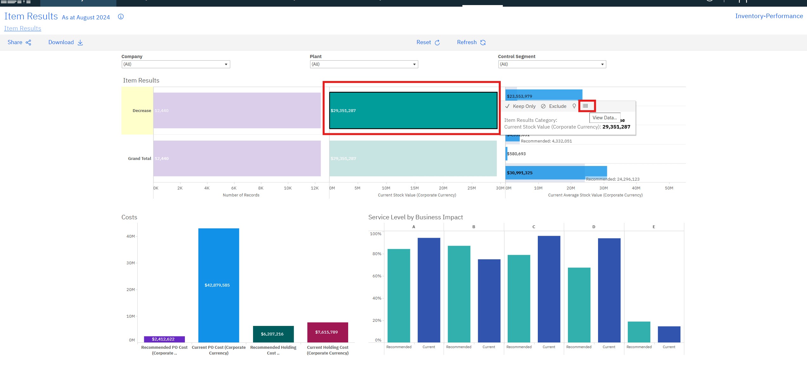The width and height of the screenshot is (807, 391).
Task: Click the teal Recommended bar in group A
Action: click(x=399, y=295)
